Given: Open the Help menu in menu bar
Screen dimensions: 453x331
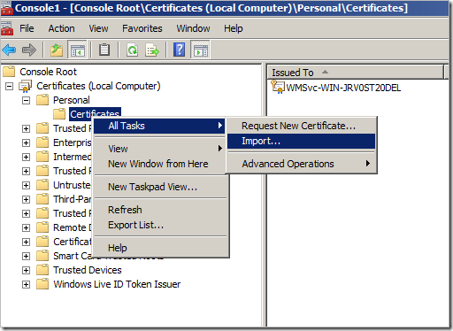Looking at the screenshot, I should [234, 28].
